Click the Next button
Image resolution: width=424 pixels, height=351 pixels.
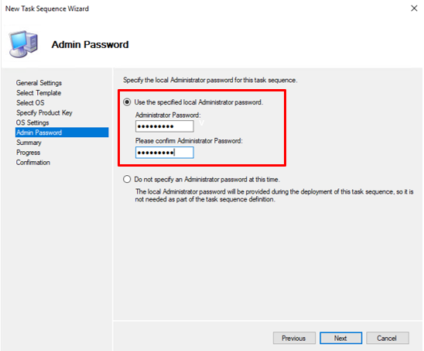(340, 338)
